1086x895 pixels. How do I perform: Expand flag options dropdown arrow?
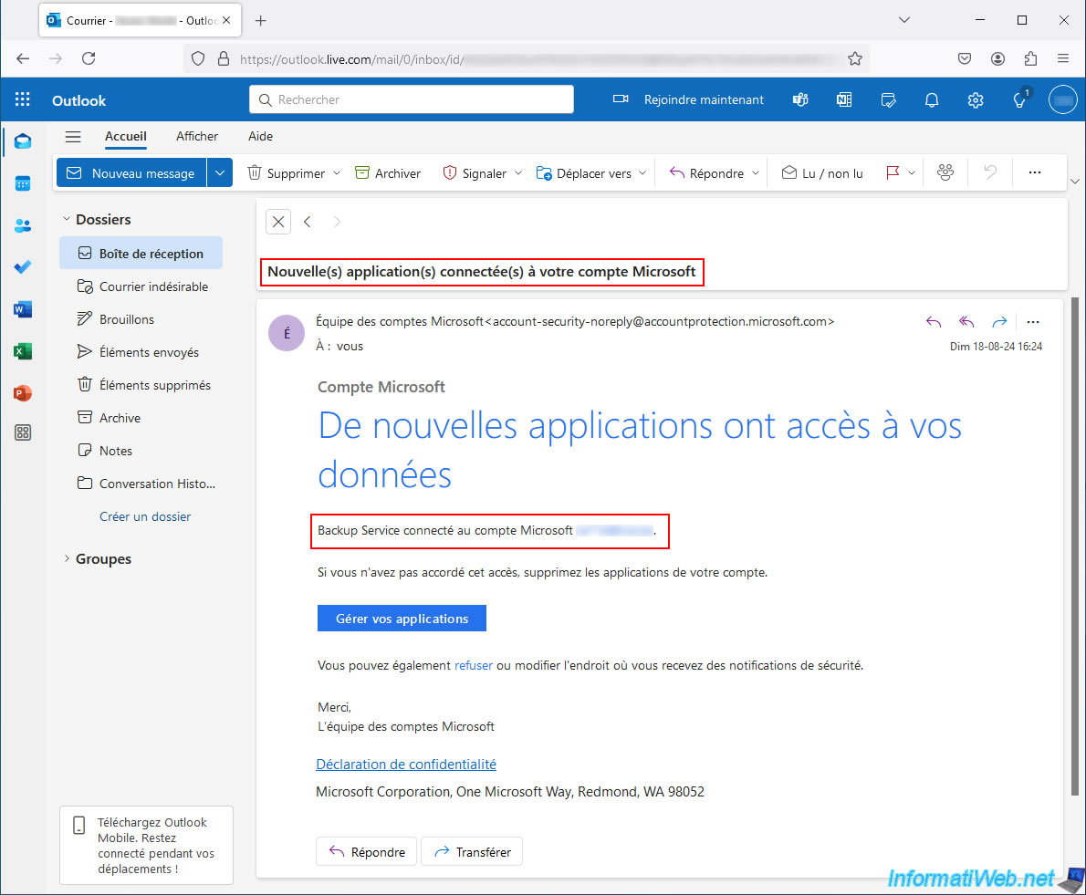912,173
